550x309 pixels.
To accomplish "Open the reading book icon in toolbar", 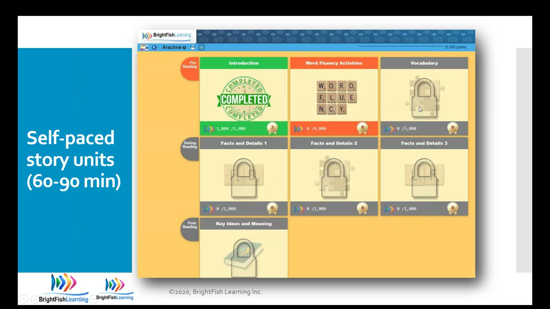I will click(x=193, y=47).
